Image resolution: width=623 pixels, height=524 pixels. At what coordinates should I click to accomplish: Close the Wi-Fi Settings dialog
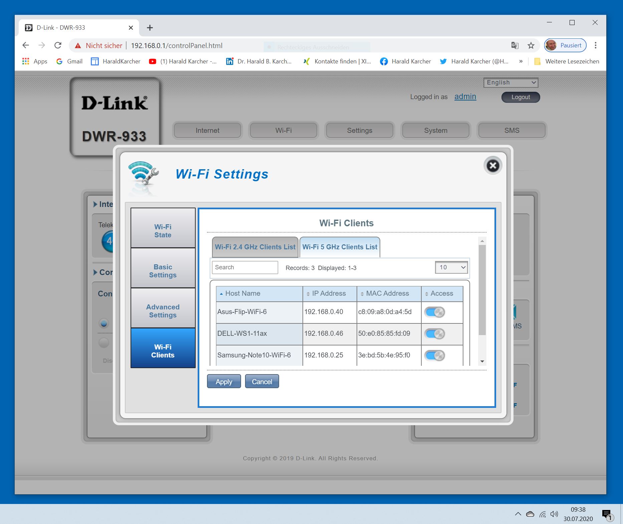[493, 166]
